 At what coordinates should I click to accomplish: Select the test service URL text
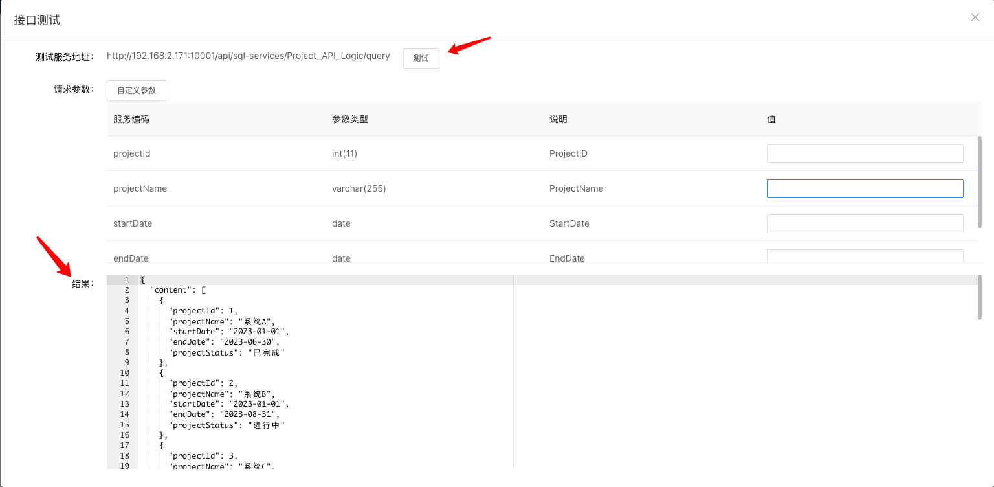tap(248, 56)
